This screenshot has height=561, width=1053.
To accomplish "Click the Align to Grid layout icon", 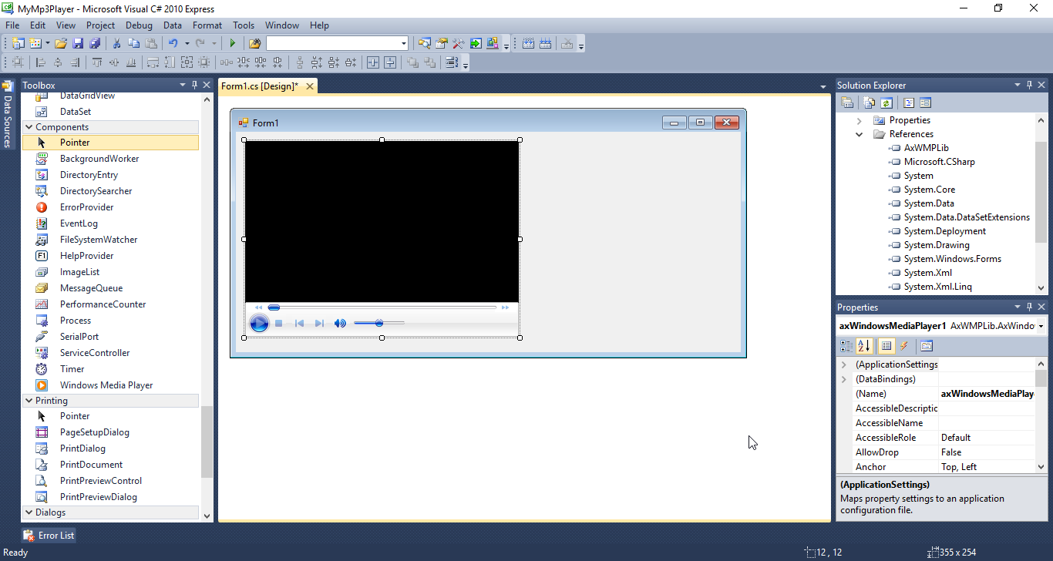I will point(18,62).
